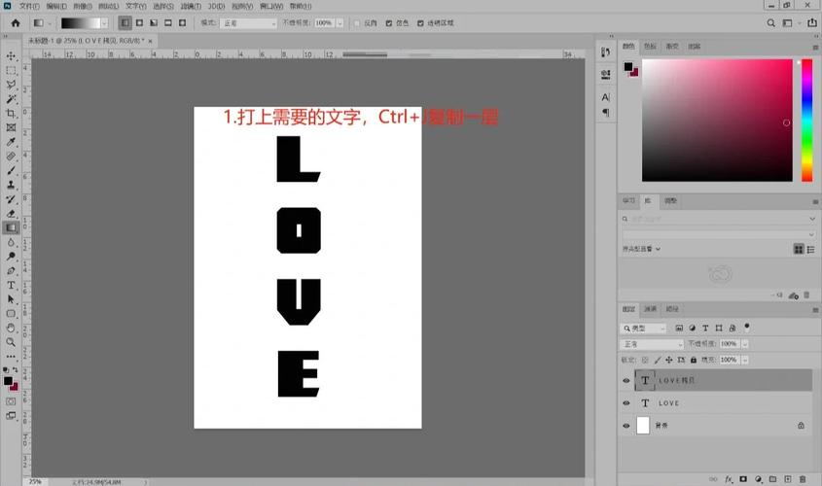The image size is (822, 486).
Task: Toggle Quick Mask mode
Action: [11, 401]
